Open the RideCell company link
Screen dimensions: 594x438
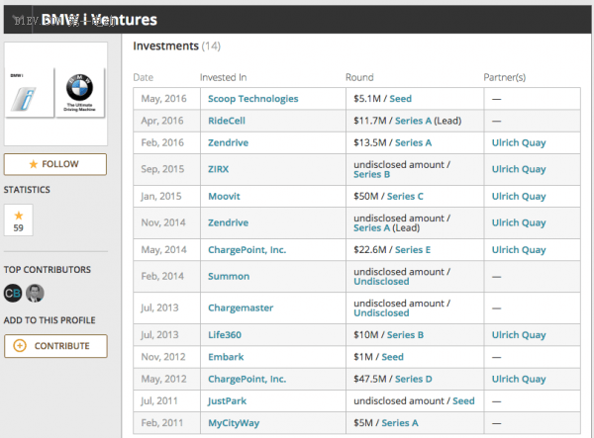tap(227, 121)
